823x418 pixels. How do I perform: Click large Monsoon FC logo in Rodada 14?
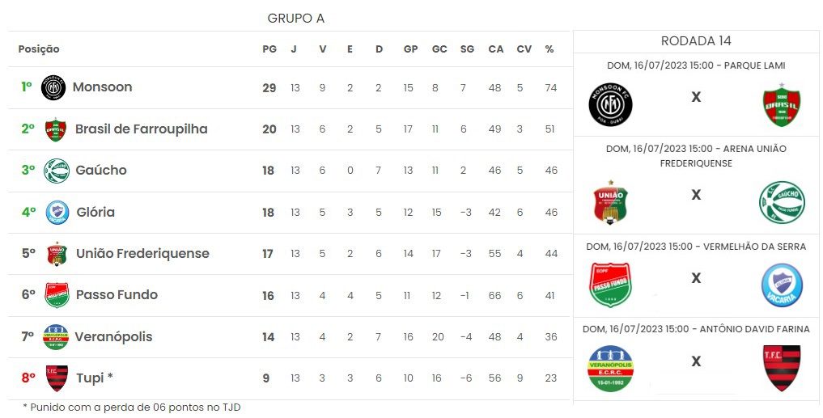(610, 105)
